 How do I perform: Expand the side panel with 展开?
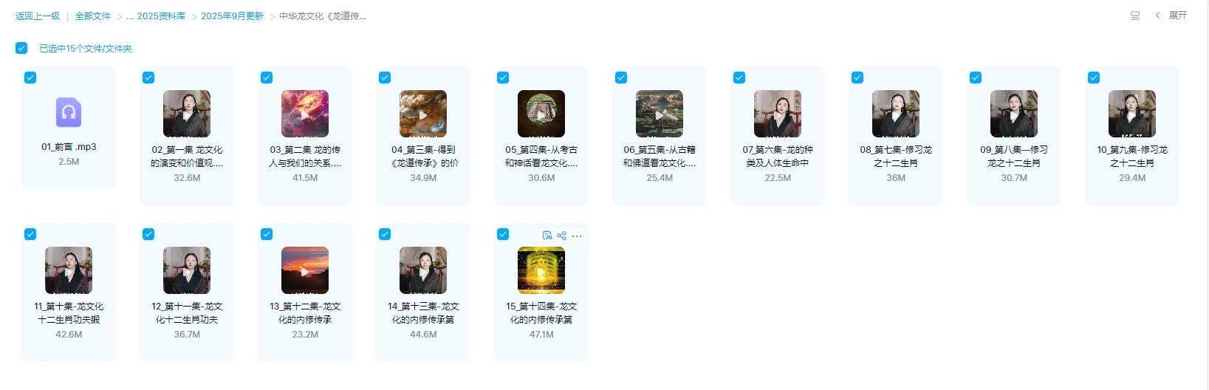pyautogui.click(x=1171, y=16)
